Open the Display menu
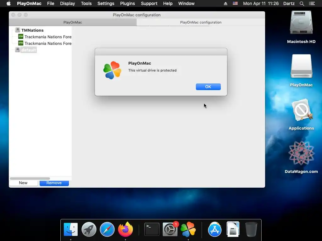Viewport: 322px width, 241px height. (x=67, y=3)
